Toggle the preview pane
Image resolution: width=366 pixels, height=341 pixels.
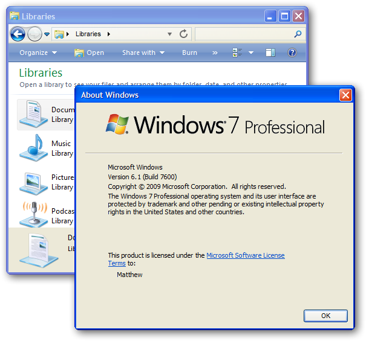click(x=270, y=53)
